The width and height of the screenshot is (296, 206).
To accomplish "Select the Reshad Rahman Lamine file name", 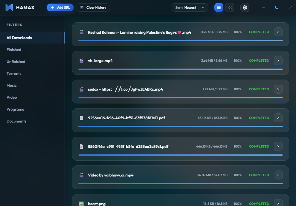I will pos(140,32).
